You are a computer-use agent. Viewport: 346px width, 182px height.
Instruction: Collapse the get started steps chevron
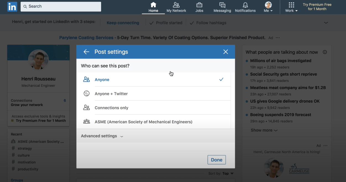(326, 23)
